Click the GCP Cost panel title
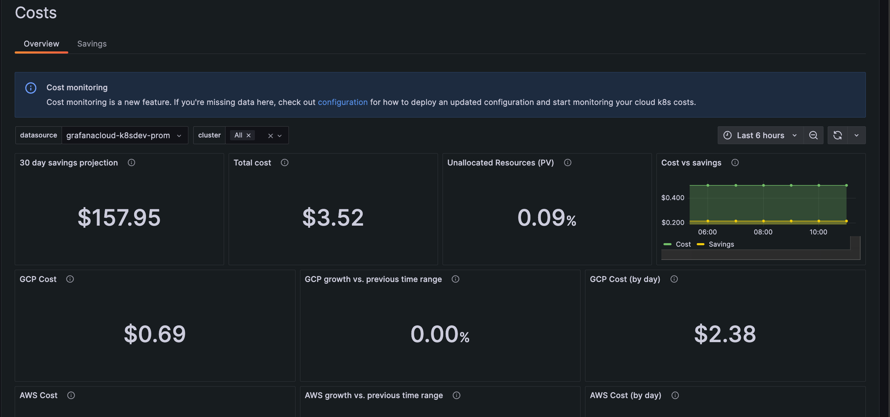Screen dimensions: 890x417 [38, 279]
